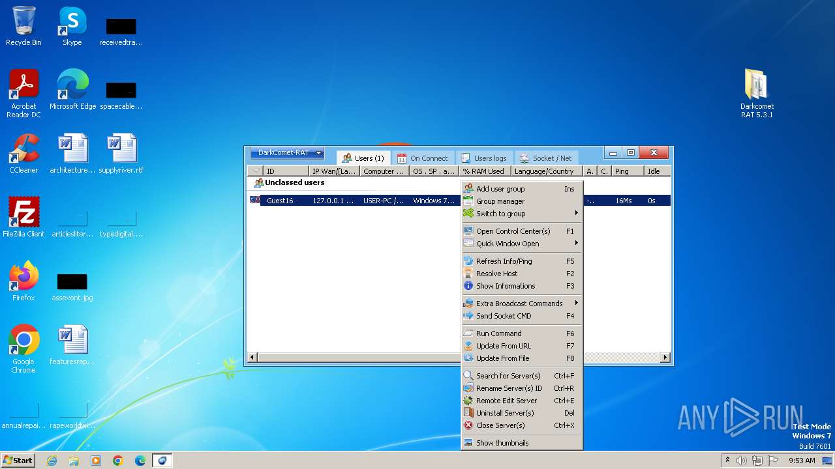This screenshot has height=469, width=835.
Task: Click the volume icon in system tray
Action: tap(742, 461)
